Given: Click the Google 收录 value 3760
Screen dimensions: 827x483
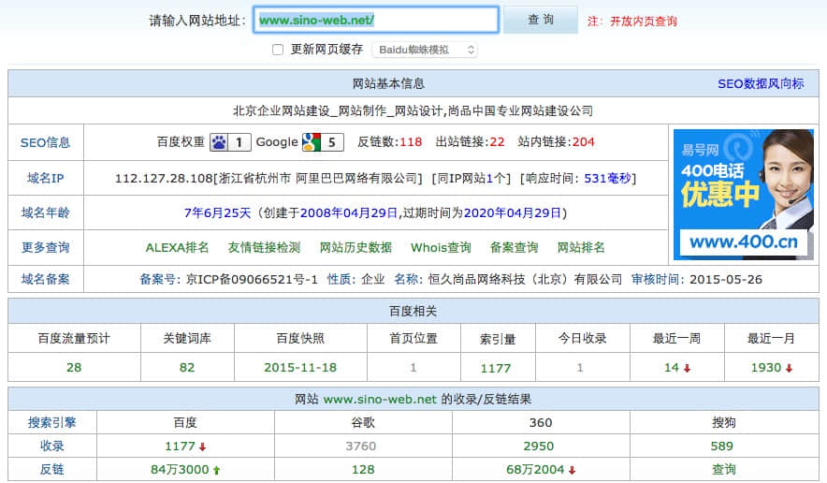Looking at the screenshot, I should [361, 446].
